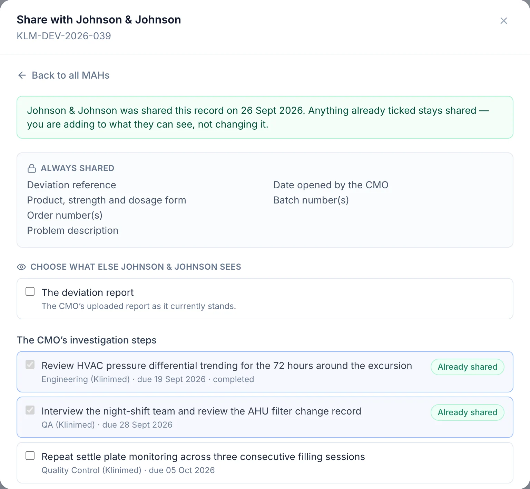Click the record ID KLM-DEV-2026-039
This screenshot has height=489, width=530.
coord(64,36)
